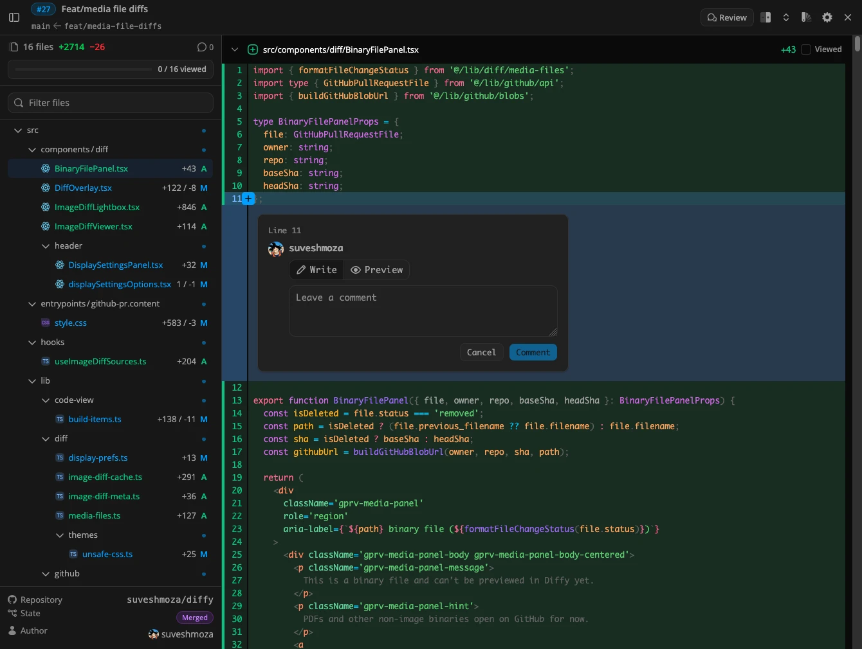Click the TS icon beside media-files.ts

60,515
